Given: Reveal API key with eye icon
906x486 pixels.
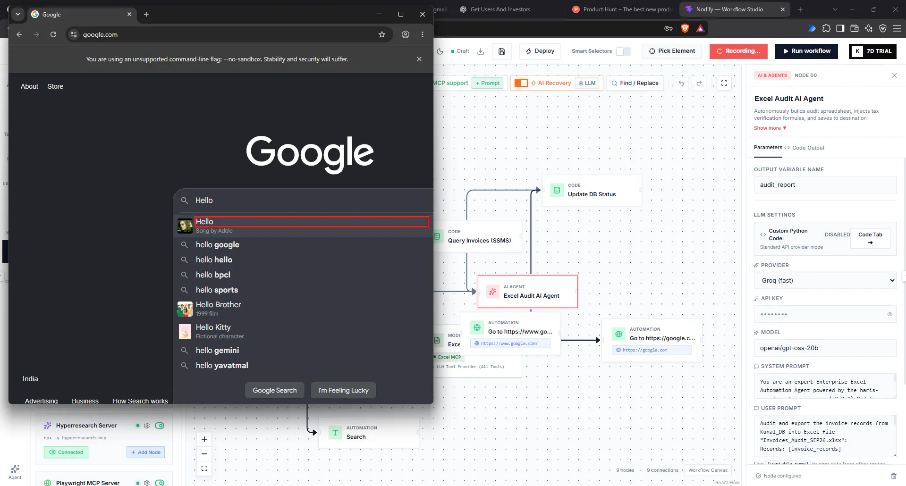Looking at the screenshot, I should [889, 314].
